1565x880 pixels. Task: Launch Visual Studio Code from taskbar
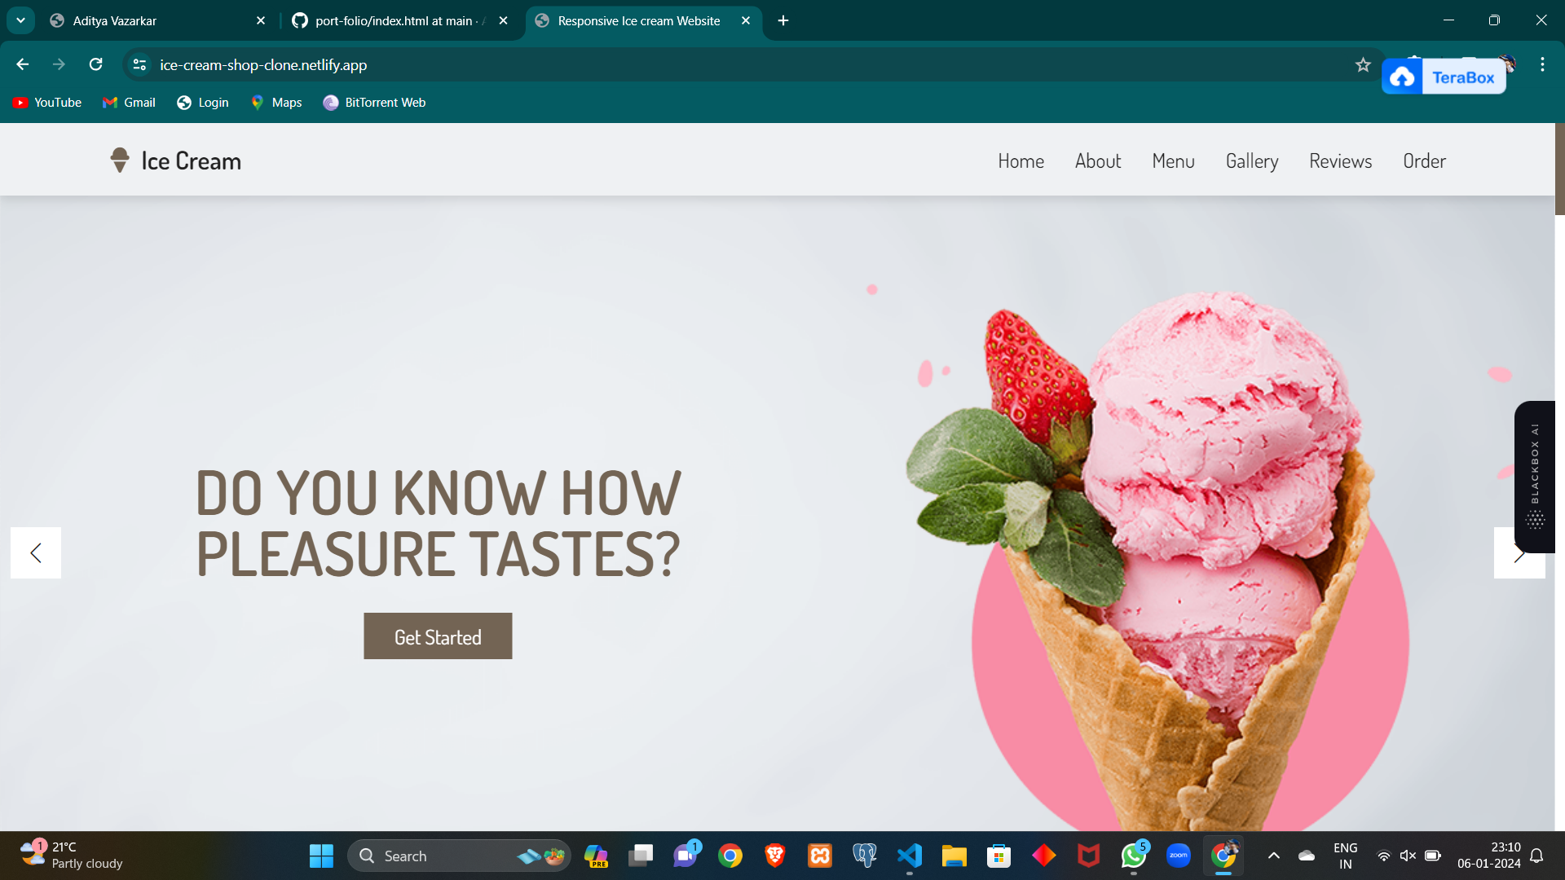pos(909,856)
